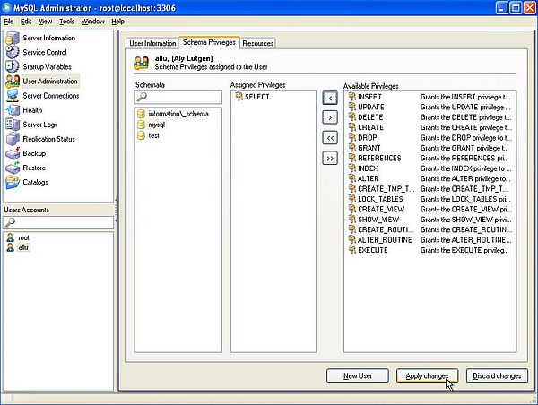Open the Help menu
The width and height of the screenshot is (538, 405).
pos(117,22)
